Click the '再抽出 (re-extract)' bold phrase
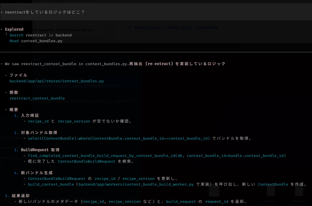Viewport: 312px width, 206px height. pyautogui.click(x=151, y=64)
